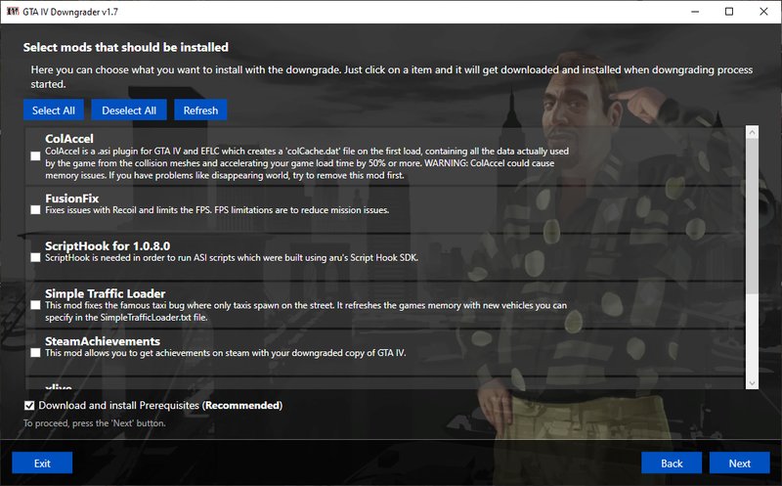Select the ScriptHook for 1.0.8.0 title
Viewport: 782px width, 486px height.
108,246
